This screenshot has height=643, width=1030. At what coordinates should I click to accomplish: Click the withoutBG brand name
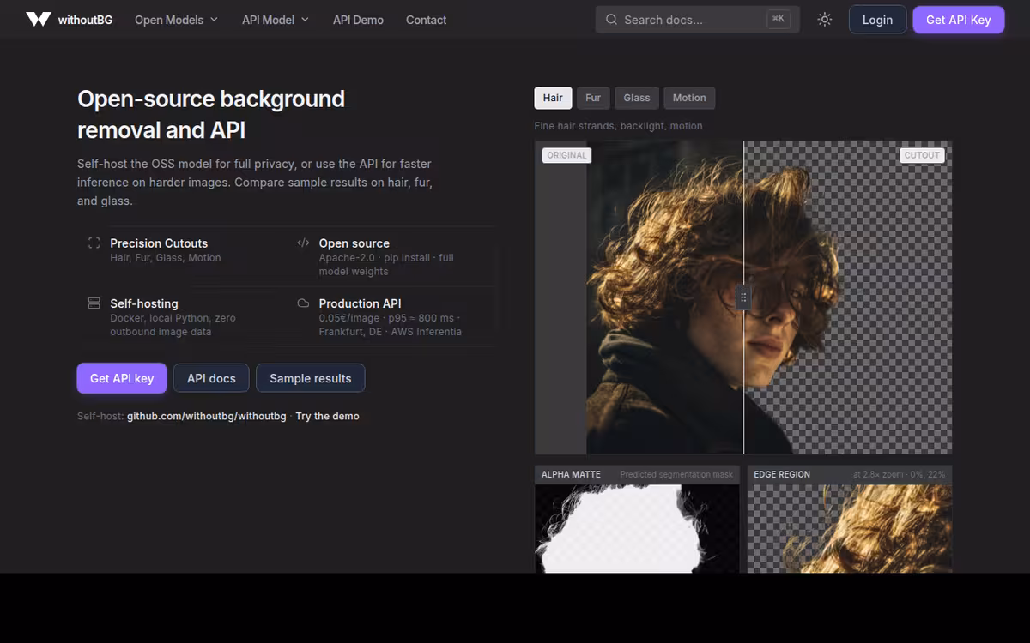[85, 19]
